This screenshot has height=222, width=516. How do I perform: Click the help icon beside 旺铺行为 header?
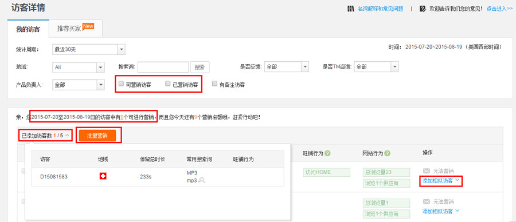pos(327,153)
